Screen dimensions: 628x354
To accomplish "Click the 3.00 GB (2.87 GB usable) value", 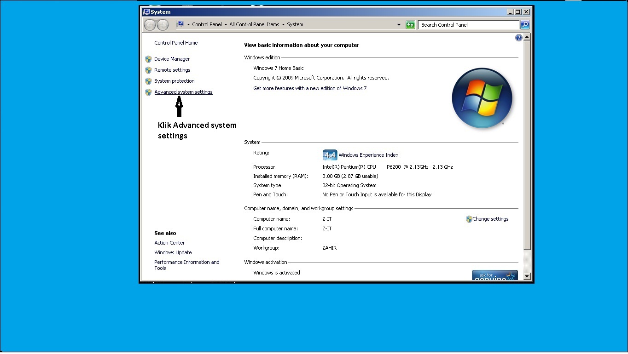I will (350, 176).
